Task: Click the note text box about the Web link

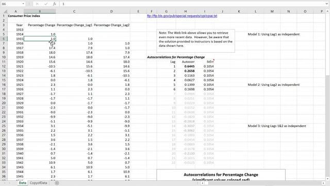Action: click(196, 41)
